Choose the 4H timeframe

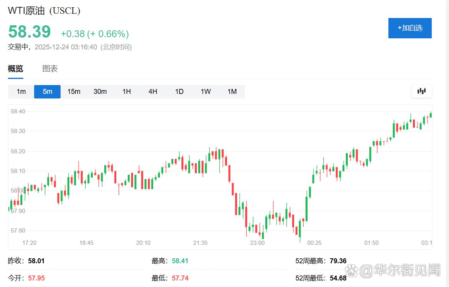pos(152,92)
